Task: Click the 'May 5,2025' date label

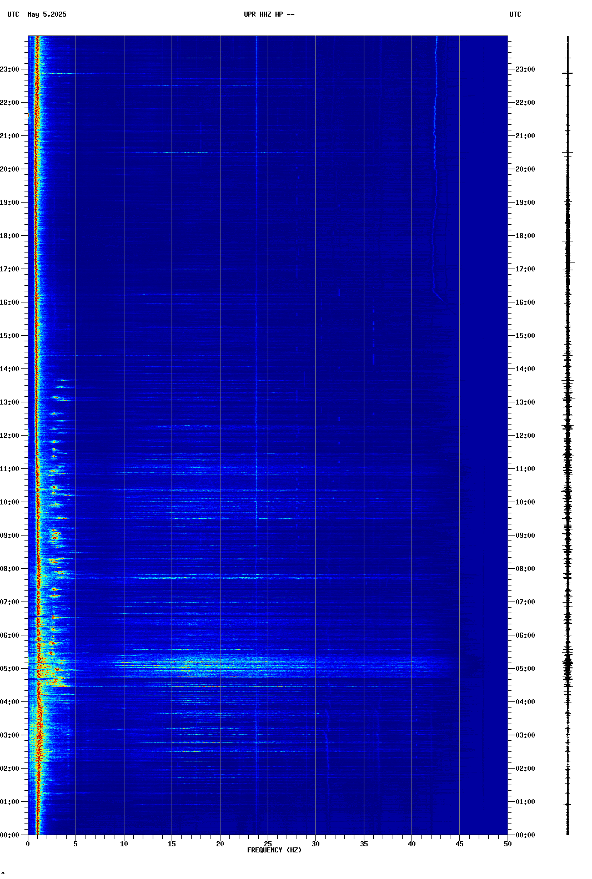Action: (x=47, y=14)
